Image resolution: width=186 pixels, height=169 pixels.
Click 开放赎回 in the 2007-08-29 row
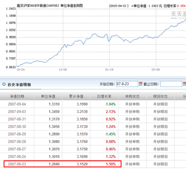coord(160,134)
